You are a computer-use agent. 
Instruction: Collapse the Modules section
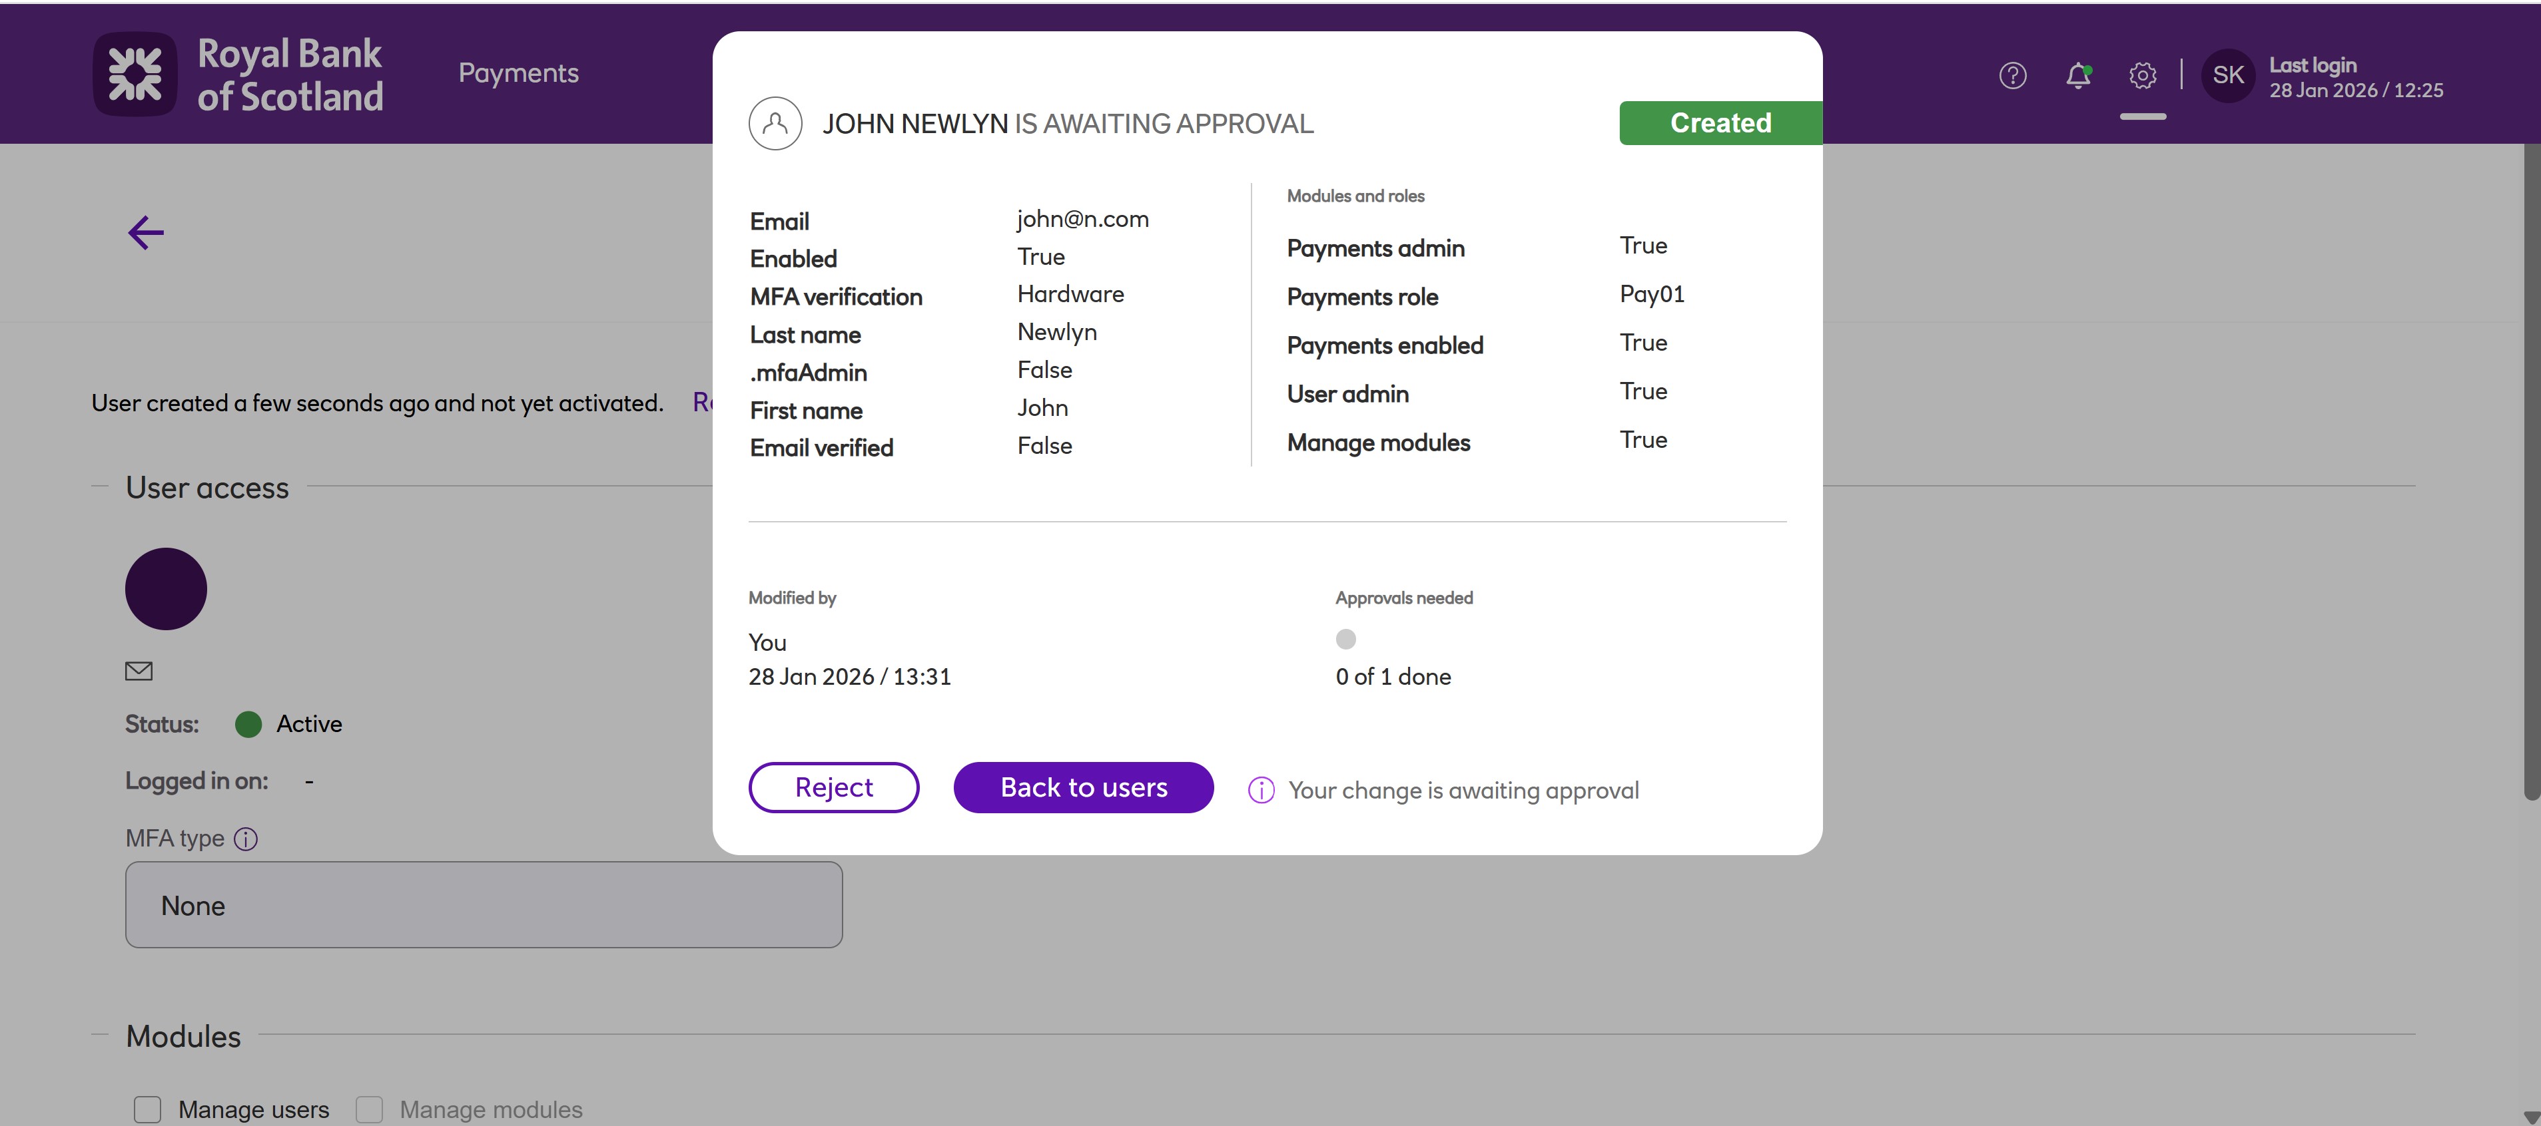click(x=99, y=1034)
